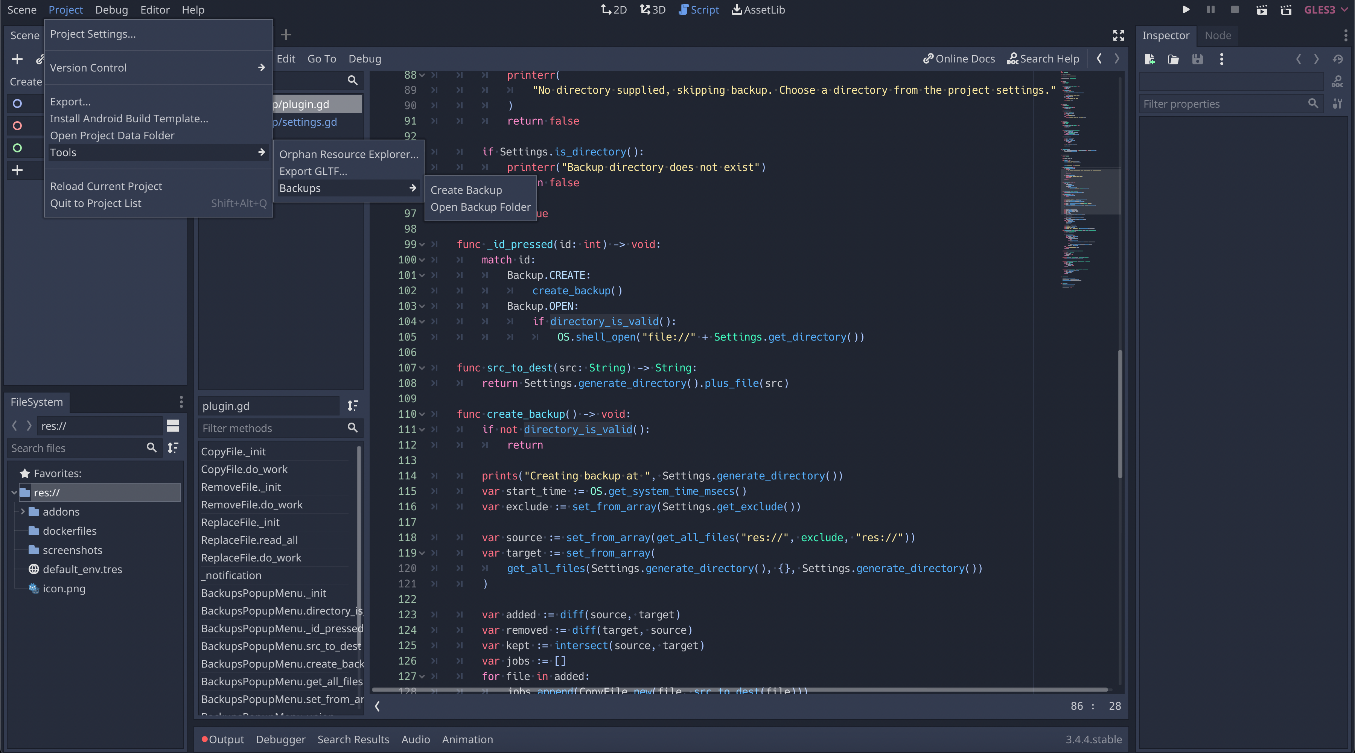Expand the addons folder
The image size is (1355, 753).
[x=23, y=511]
